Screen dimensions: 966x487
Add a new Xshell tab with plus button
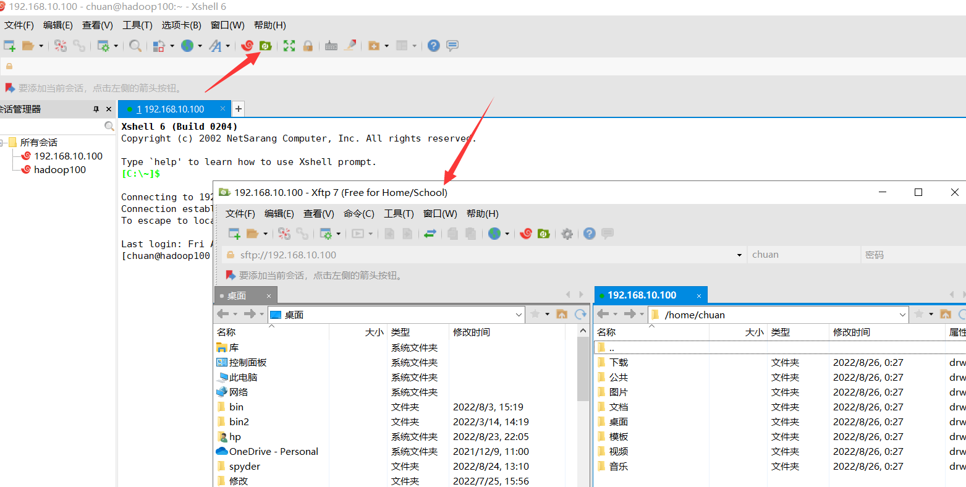pos(238,109)
